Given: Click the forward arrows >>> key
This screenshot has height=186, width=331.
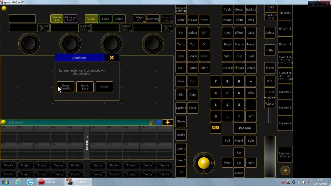Looking at the screenshot, I should [204, 56].
